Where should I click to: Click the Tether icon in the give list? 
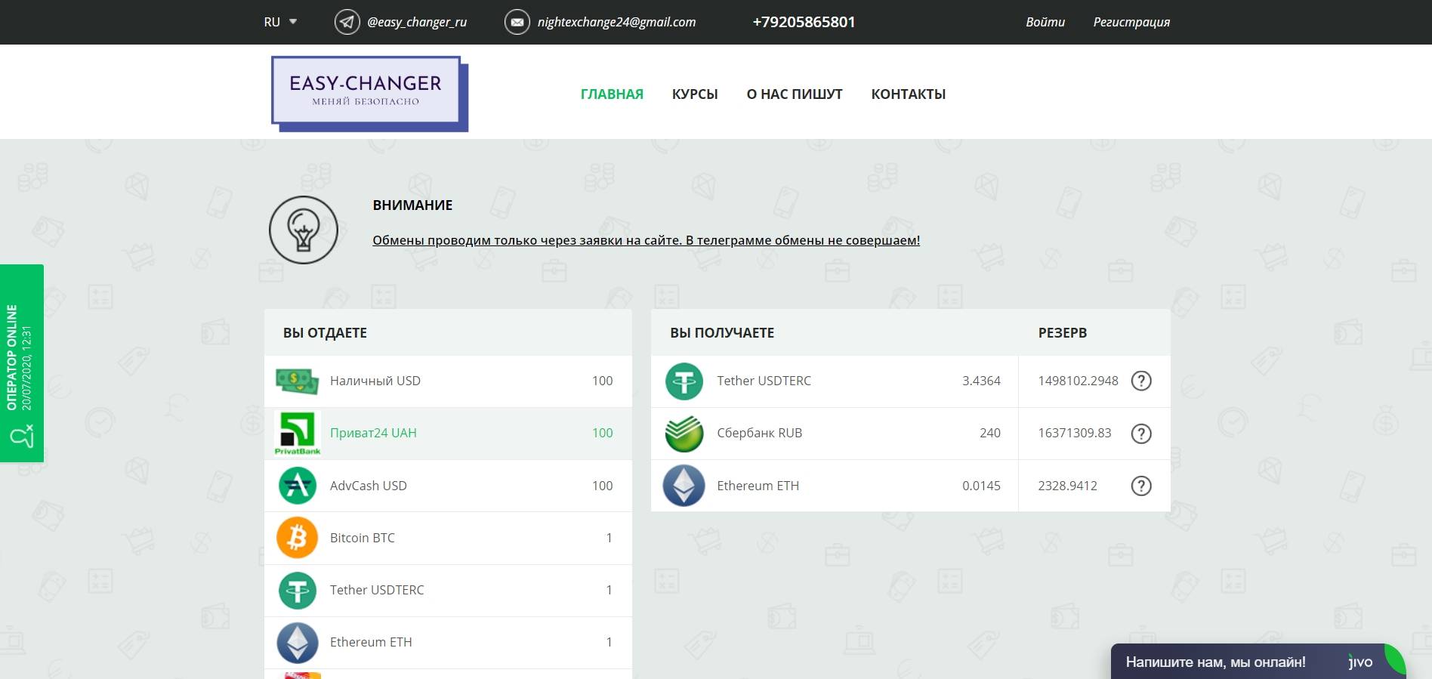tap(297, 590)
